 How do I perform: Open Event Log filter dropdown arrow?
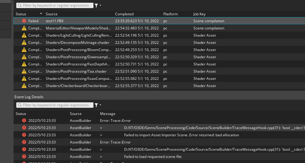pyautogui.click(x=100, y=105)
